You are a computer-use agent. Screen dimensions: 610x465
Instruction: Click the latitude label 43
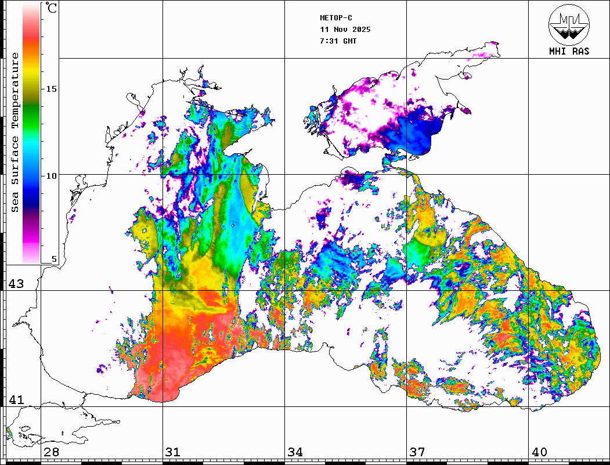16,284
